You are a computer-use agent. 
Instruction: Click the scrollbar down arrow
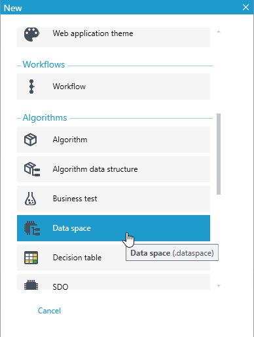(x=219, y=286)
